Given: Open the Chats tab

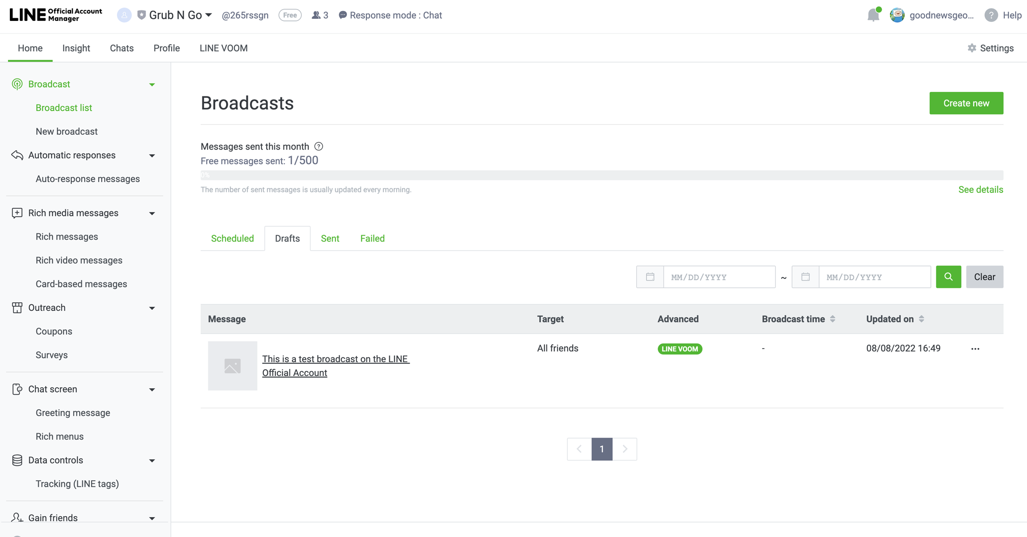Looking at the screenshot, I should (121, 48).
